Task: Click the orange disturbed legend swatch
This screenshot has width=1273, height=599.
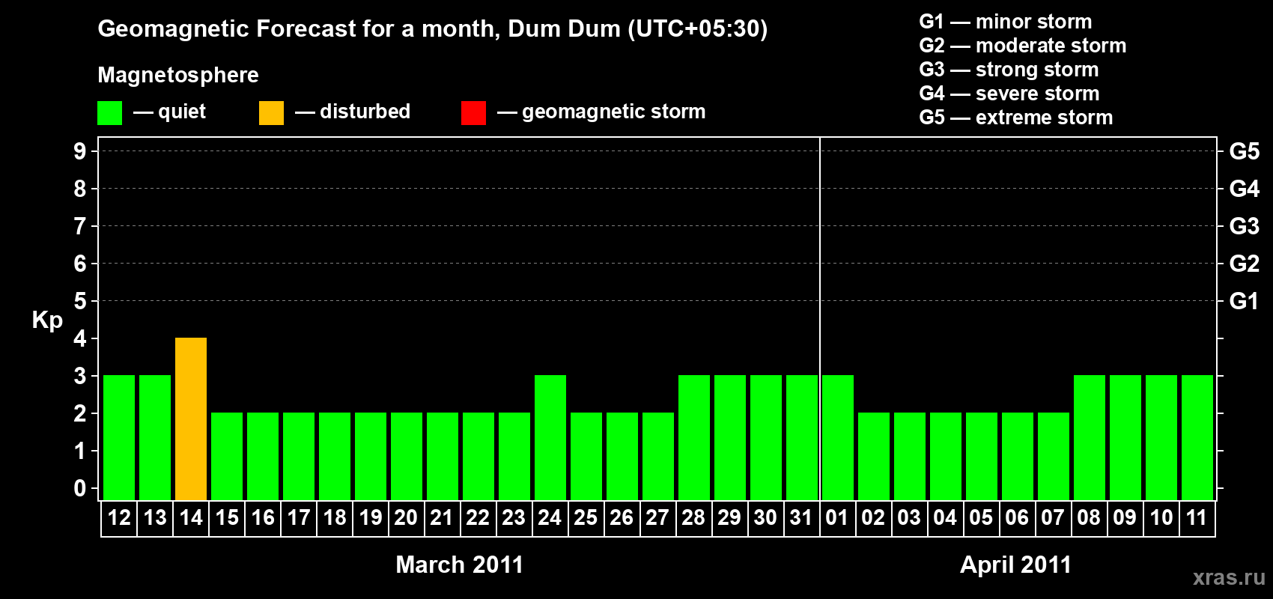Action: coord(271,113)
